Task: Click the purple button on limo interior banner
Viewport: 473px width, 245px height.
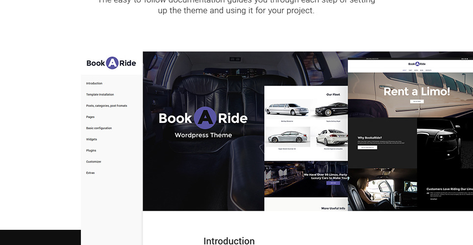Action: pos(333,183)
